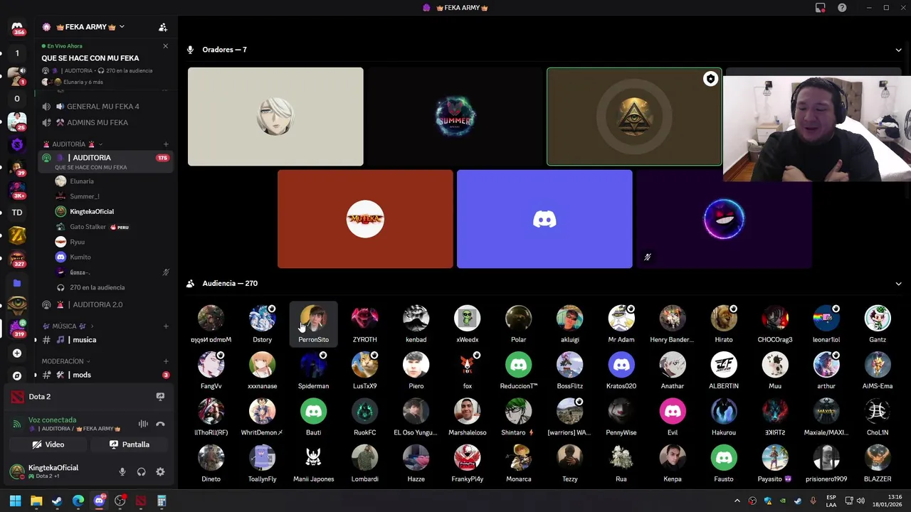Turn on camera with Video button
911x512 pixels.
pos(48,444)
